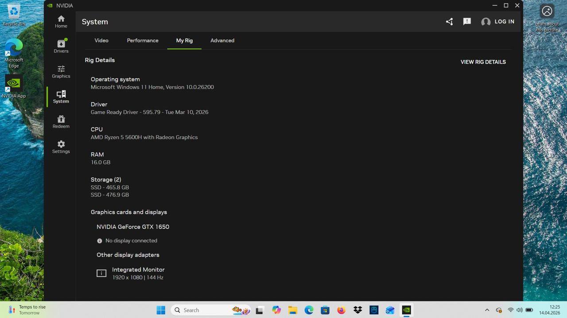567x318 pixels.
Task: Click the SSD - 465.8 GB entry
Action: (x=110, y=187)
